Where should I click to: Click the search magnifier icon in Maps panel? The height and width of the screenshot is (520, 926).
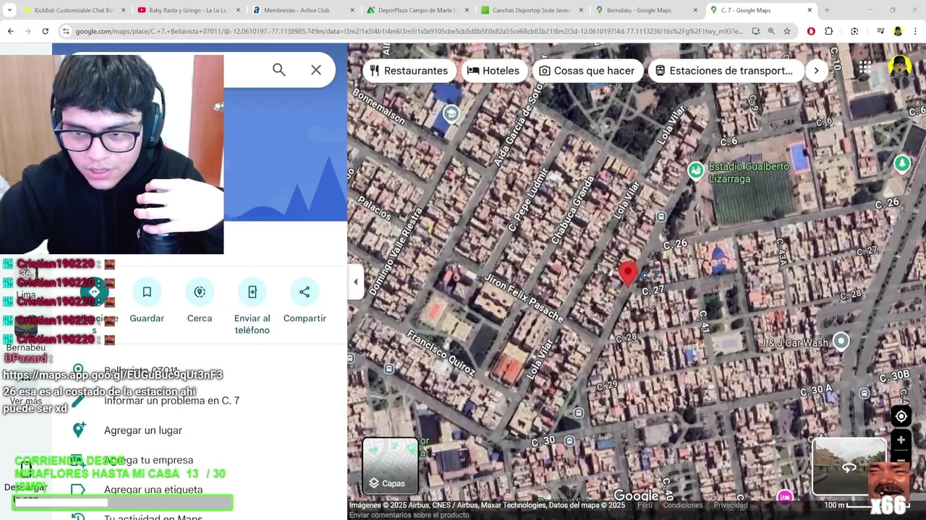pos(279,70)
